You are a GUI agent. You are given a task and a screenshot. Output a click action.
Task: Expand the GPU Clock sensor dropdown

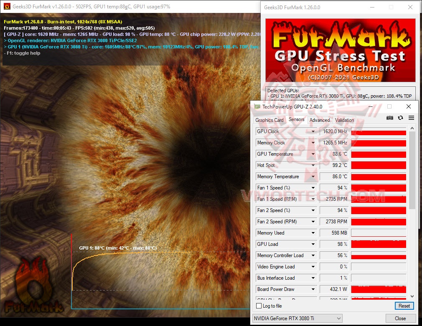click(x=313, y=131)
